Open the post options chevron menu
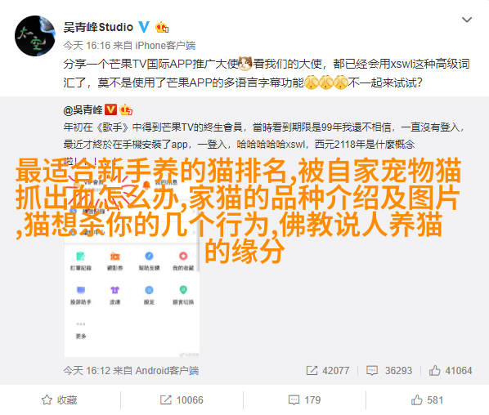489x415 pixels. [467, 20]
